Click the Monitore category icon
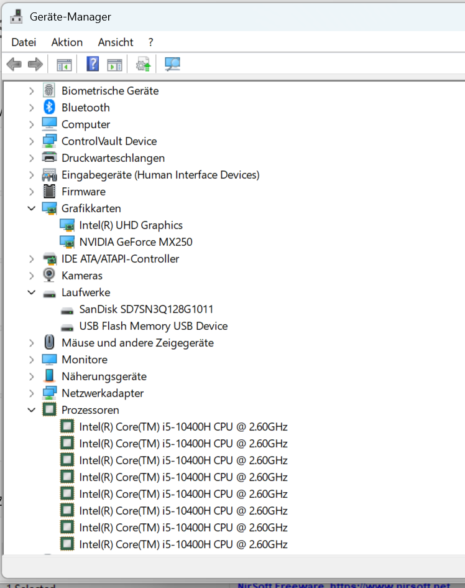Image resolution: width=465 pixels, height=588 pixels. [x=49, y=359]
